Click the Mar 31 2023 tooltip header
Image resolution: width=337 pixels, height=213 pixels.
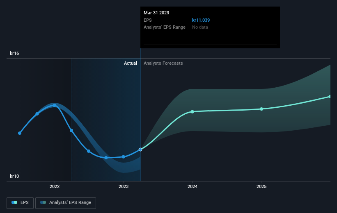[x=156, y=13]
